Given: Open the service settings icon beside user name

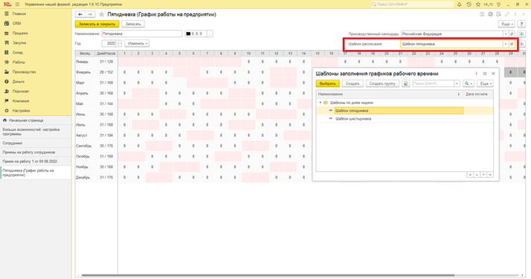Looking at the screenshot, I should [x=498, y=4].
